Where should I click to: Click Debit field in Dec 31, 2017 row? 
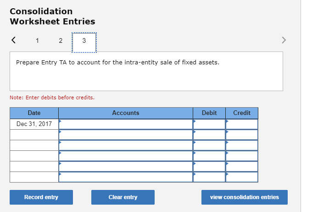[x=209, y=124]
